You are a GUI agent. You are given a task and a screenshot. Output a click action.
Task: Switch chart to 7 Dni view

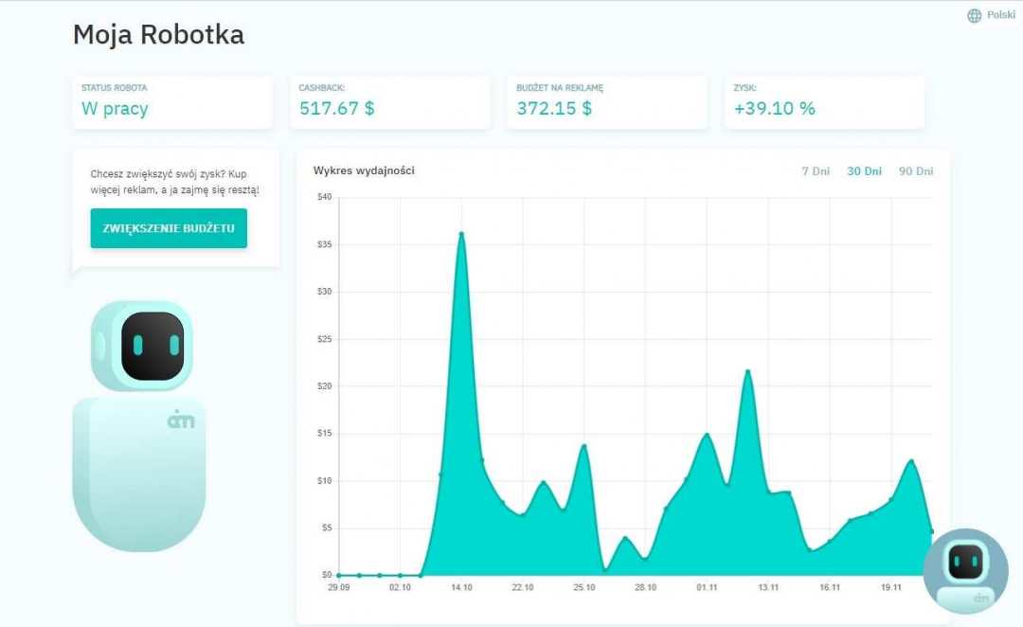815,171
